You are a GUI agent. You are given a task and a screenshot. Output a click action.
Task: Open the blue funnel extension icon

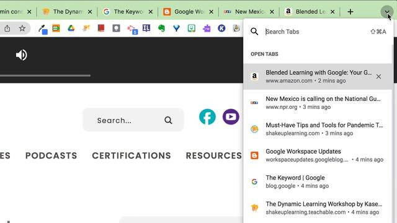(176, 28)
